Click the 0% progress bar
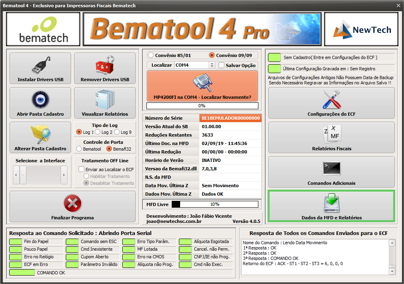404x284 pixels. click(202, 106)
